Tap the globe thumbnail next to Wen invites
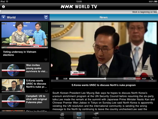The width and height of the screenshot is (158, 119). (13, 70)
